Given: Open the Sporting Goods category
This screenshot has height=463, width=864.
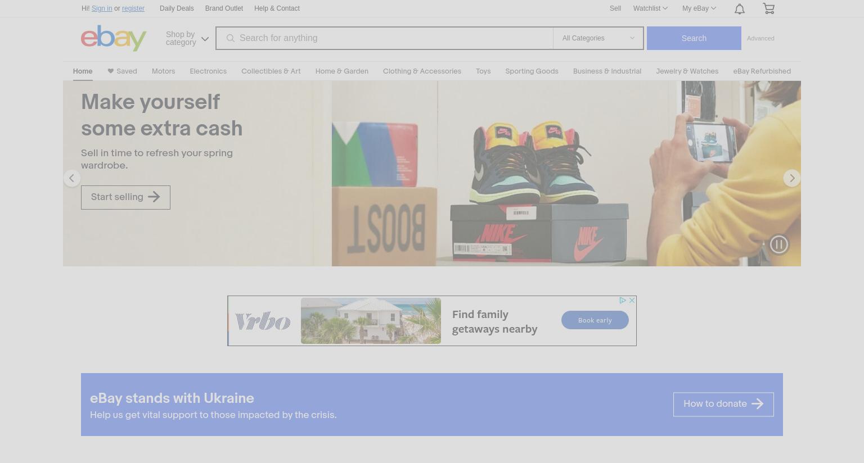Looking at the screenshot, I should [x=532, y=71].
